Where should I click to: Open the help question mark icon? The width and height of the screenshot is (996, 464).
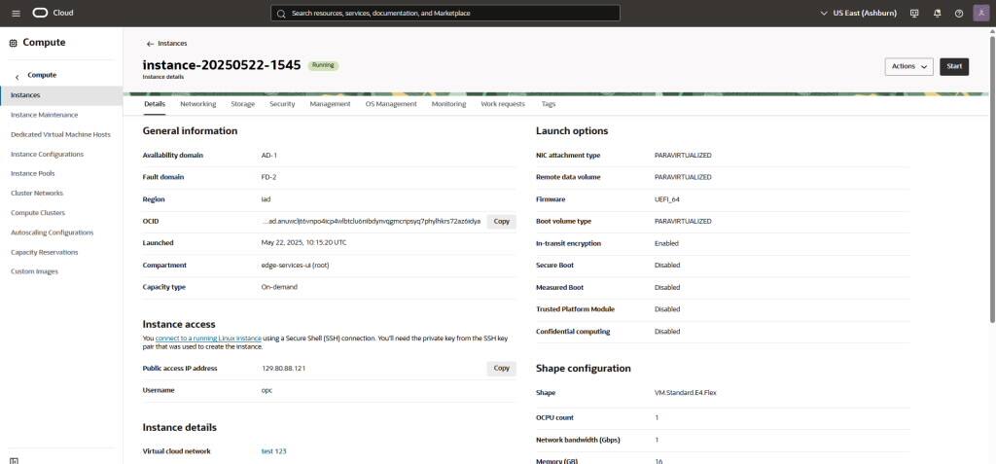tap(959, 13)
